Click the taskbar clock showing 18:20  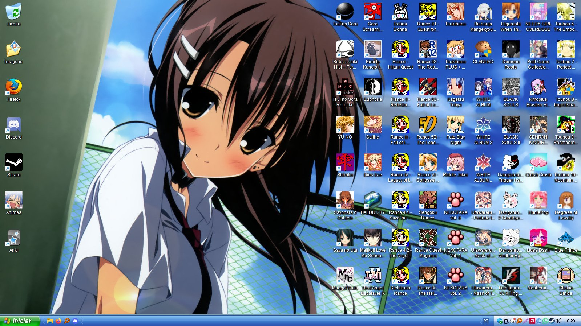click(570, 321)
